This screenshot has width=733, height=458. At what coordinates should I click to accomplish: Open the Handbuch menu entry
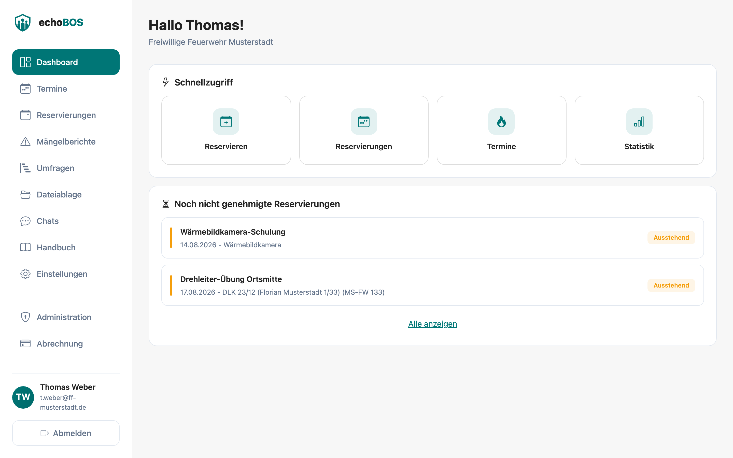(x=66, y=248)
